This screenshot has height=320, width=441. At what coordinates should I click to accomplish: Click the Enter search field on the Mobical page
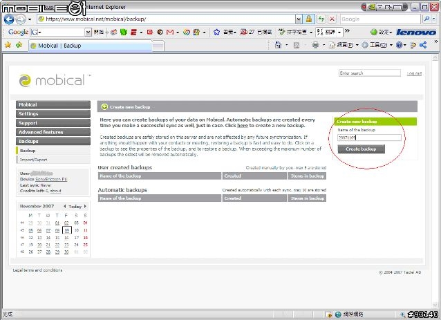coord(370,73)
